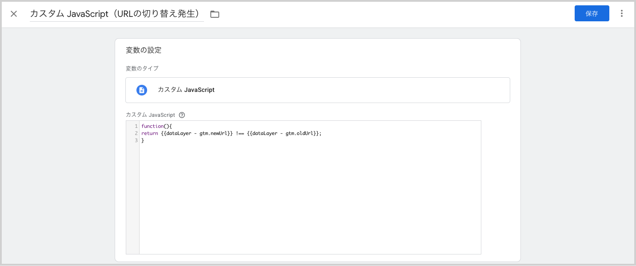The image size is (636, 266).
Task: Open the help icon beside カスタム JavaScript label
Action: coord(181,115)
